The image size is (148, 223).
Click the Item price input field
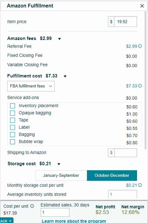[126, 22]
